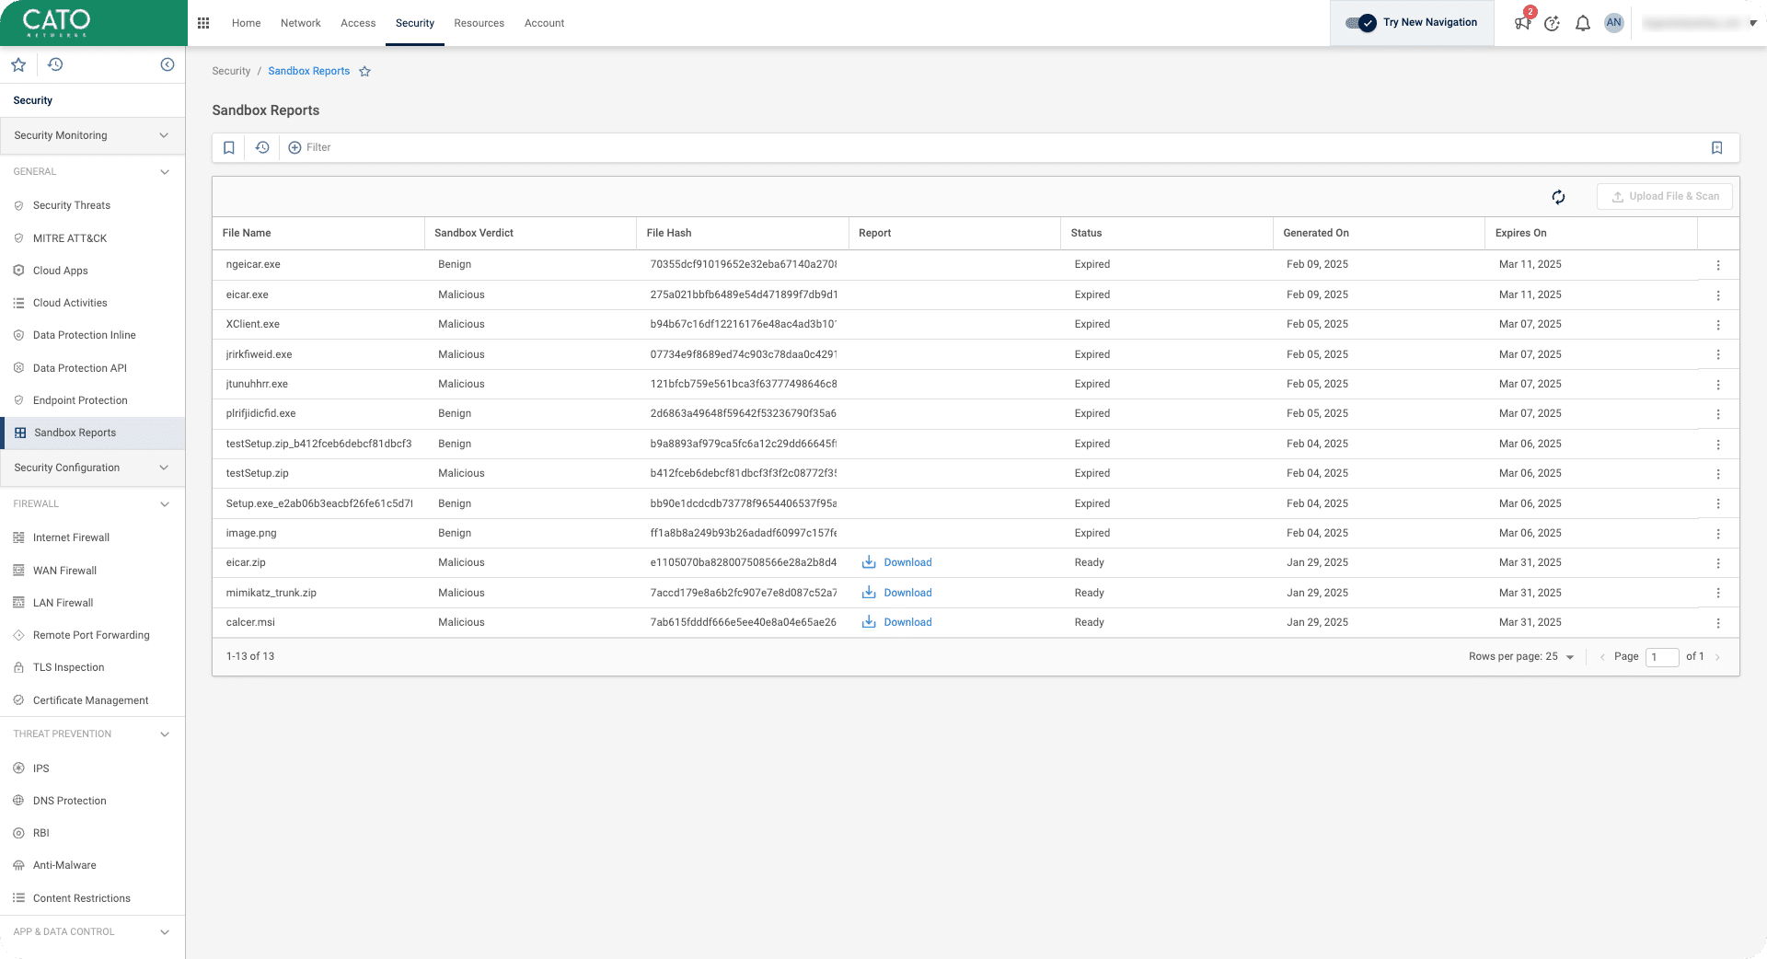Save current filter bookmark icon at right

[1716, 148]
